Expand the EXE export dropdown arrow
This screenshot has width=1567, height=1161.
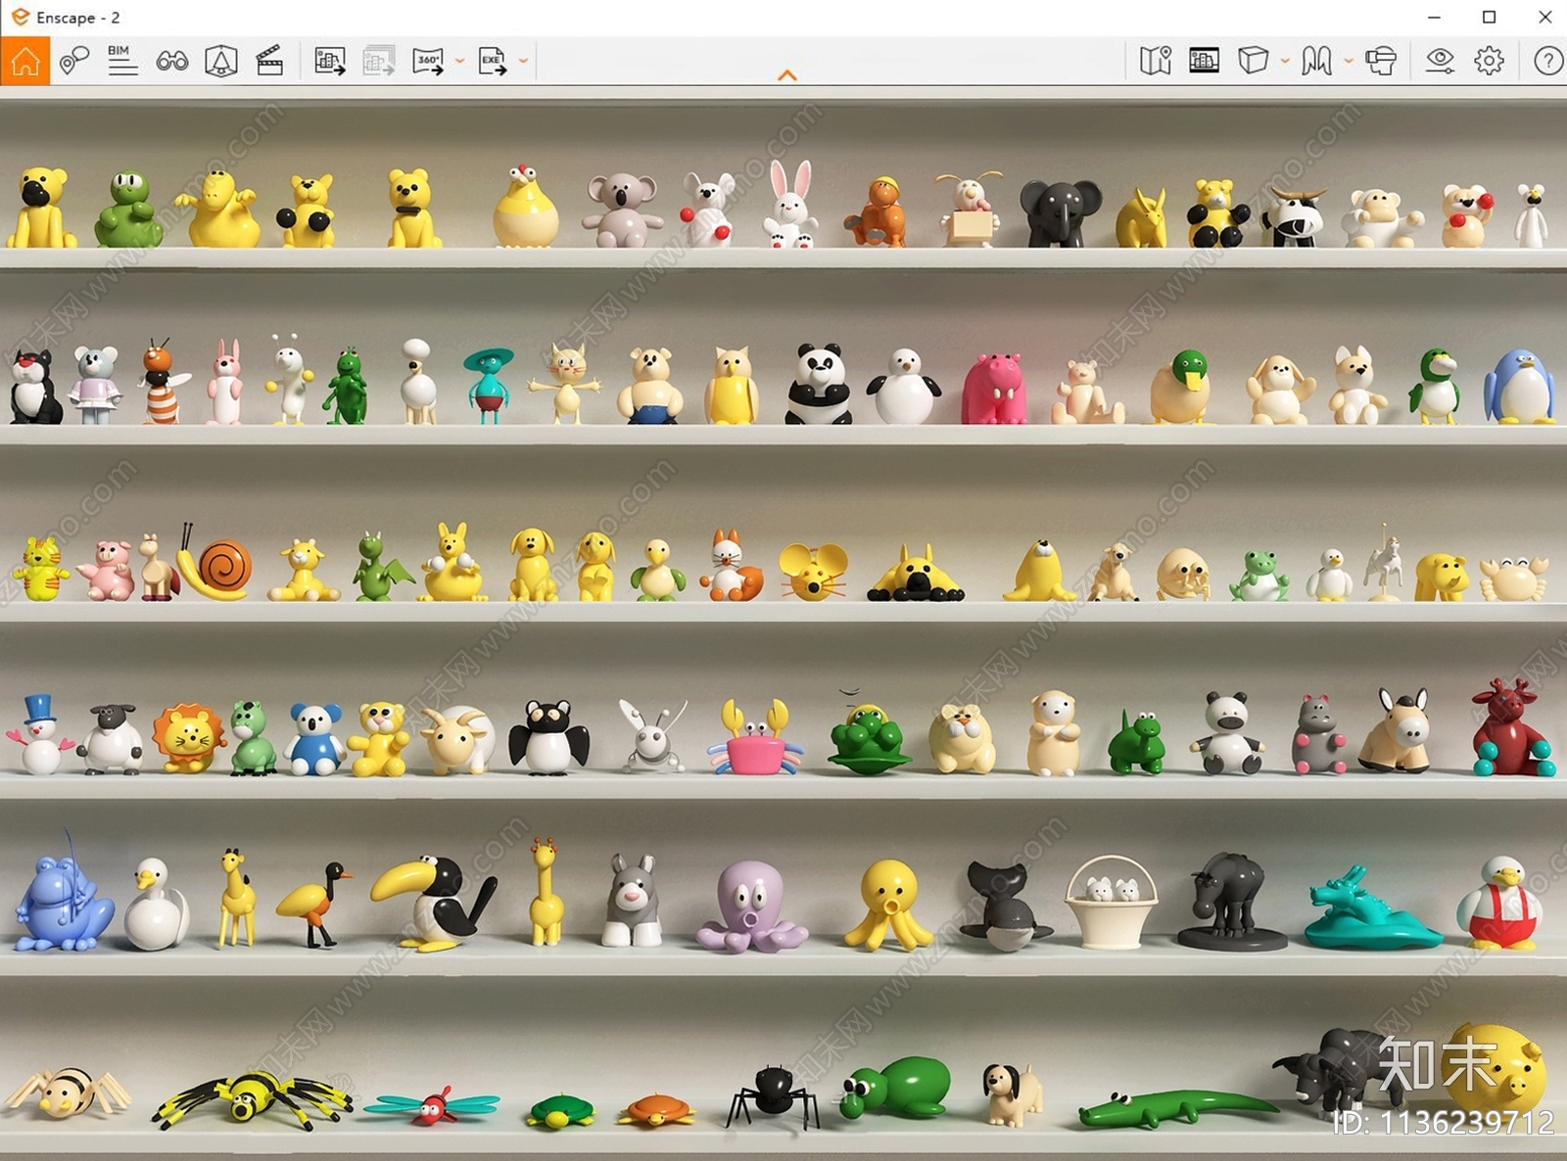(x=523, y=61)
